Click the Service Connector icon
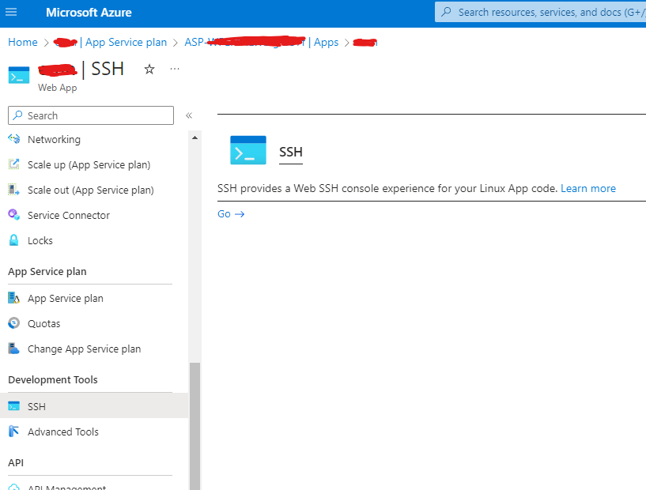 (13, 214)
